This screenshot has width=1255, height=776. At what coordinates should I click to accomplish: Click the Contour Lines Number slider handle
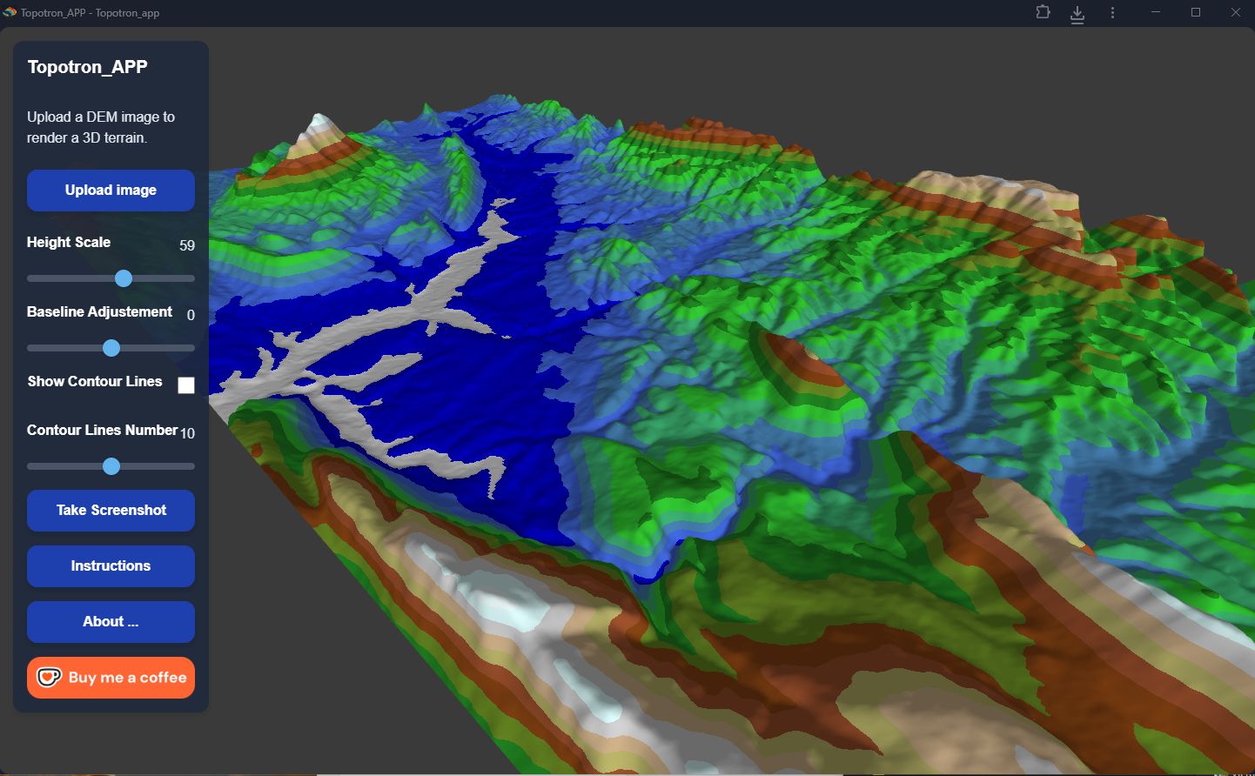click(x=111, y=466)
